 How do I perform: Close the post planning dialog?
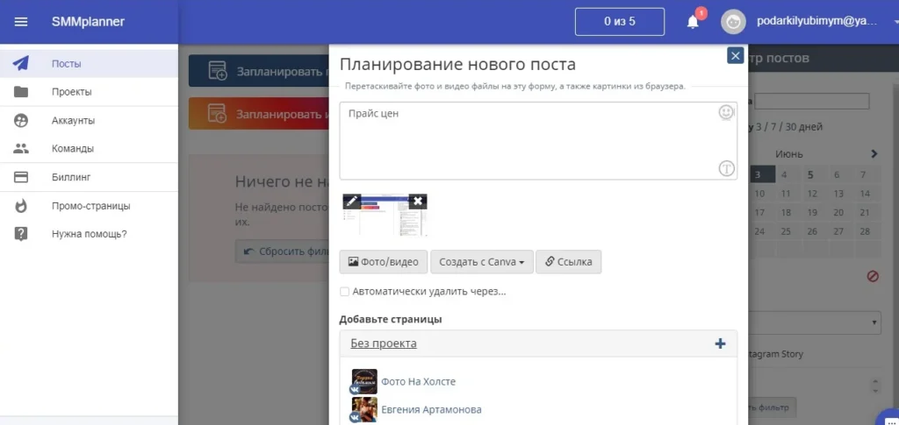pyautogui.click(x=735, y=55)
